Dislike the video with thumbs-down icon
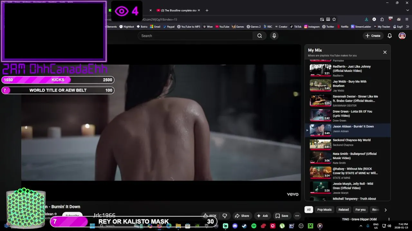The width and height of the screenshot is (412, 231). click(x=225, y=216)
